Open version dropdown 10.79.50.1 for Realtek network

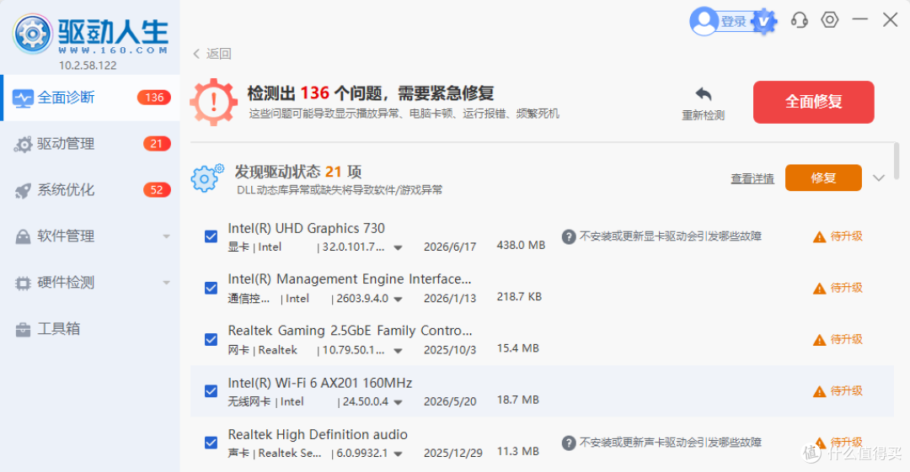click(x=398, y=351)
